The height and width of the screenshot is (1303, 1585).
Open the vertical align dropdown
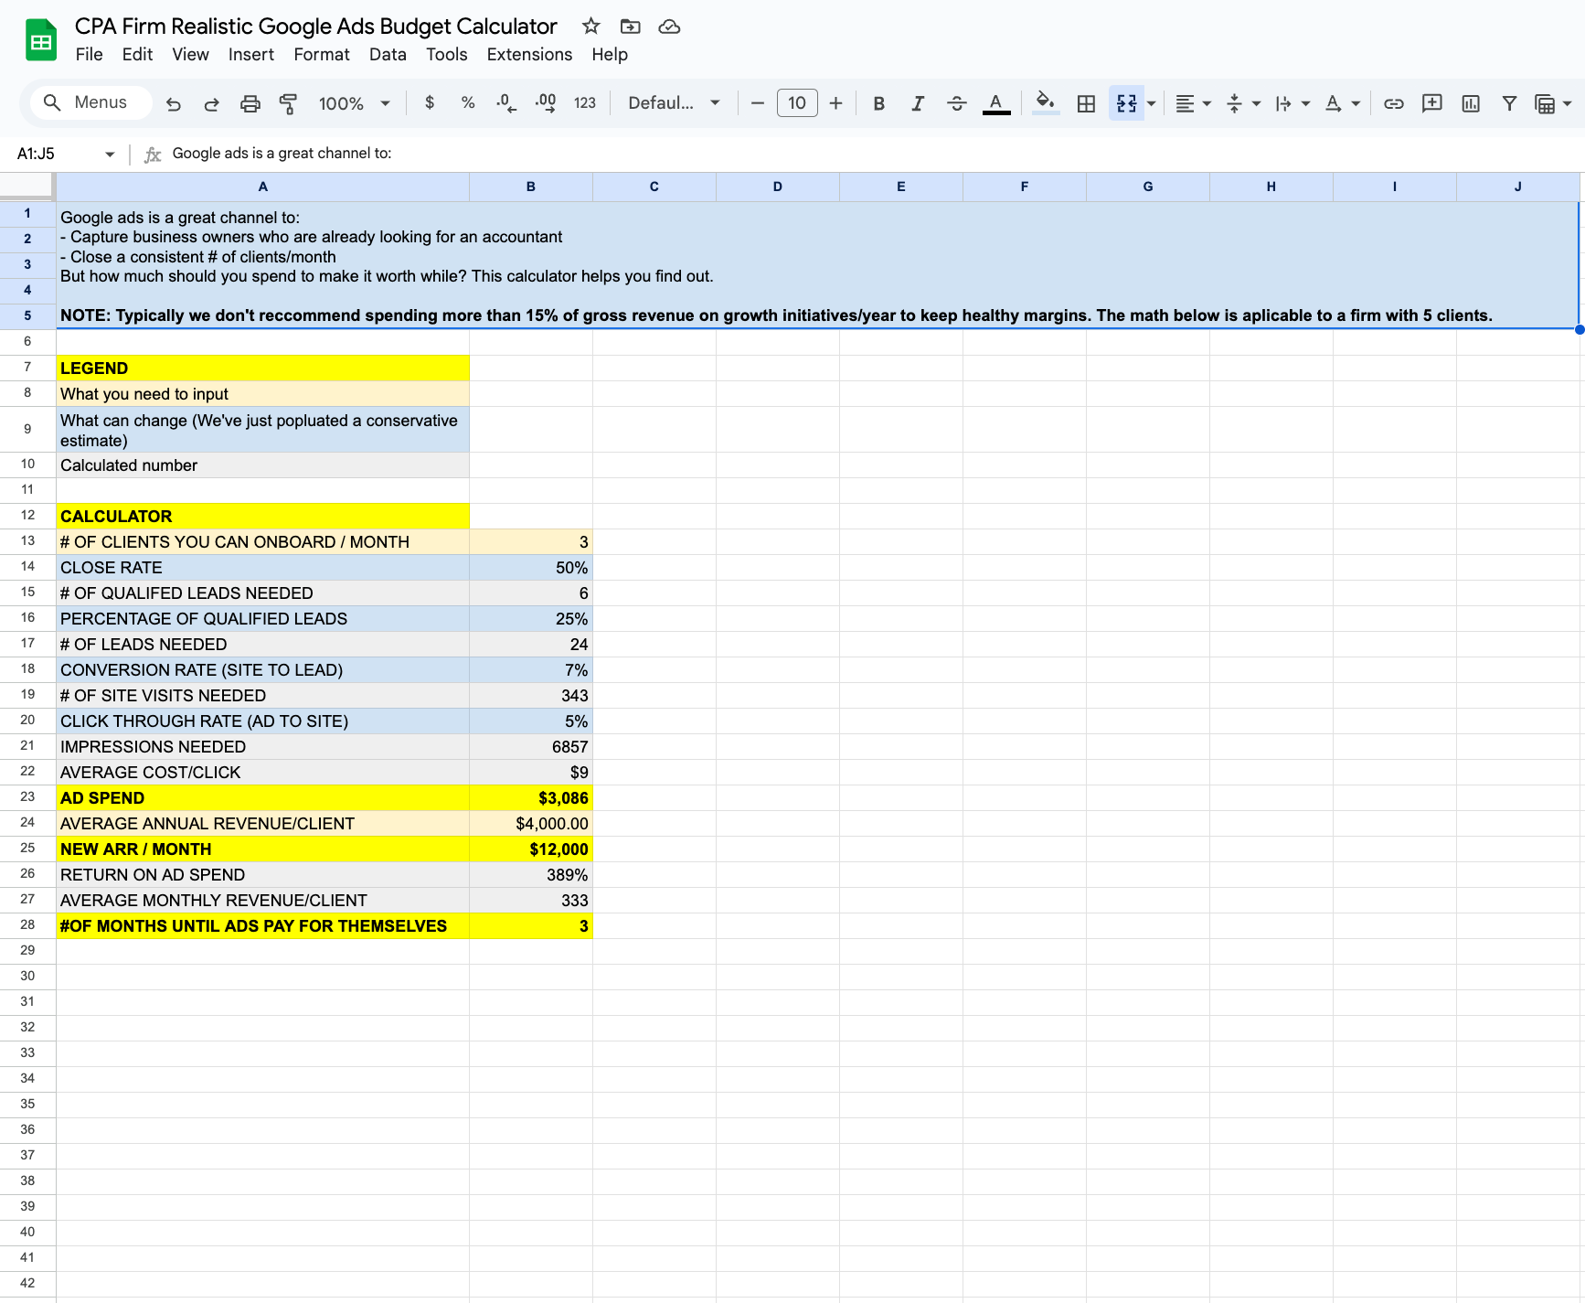[1243, 103]
